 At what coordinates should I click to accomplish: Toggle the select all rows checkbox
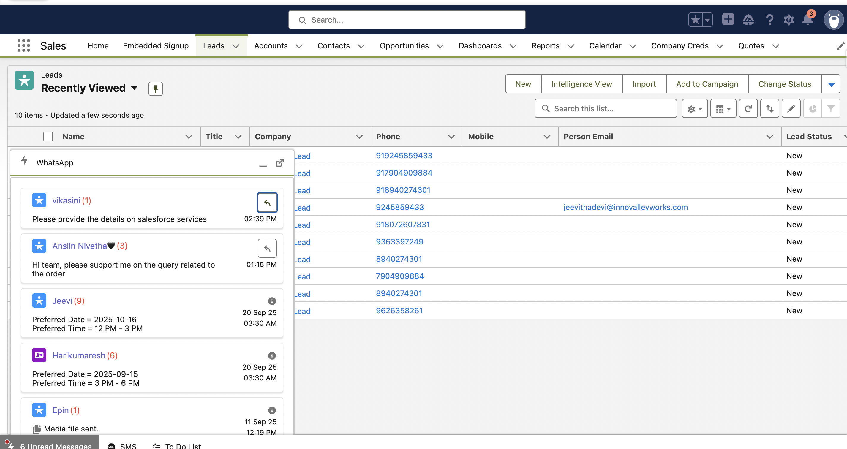click(48, 136)
